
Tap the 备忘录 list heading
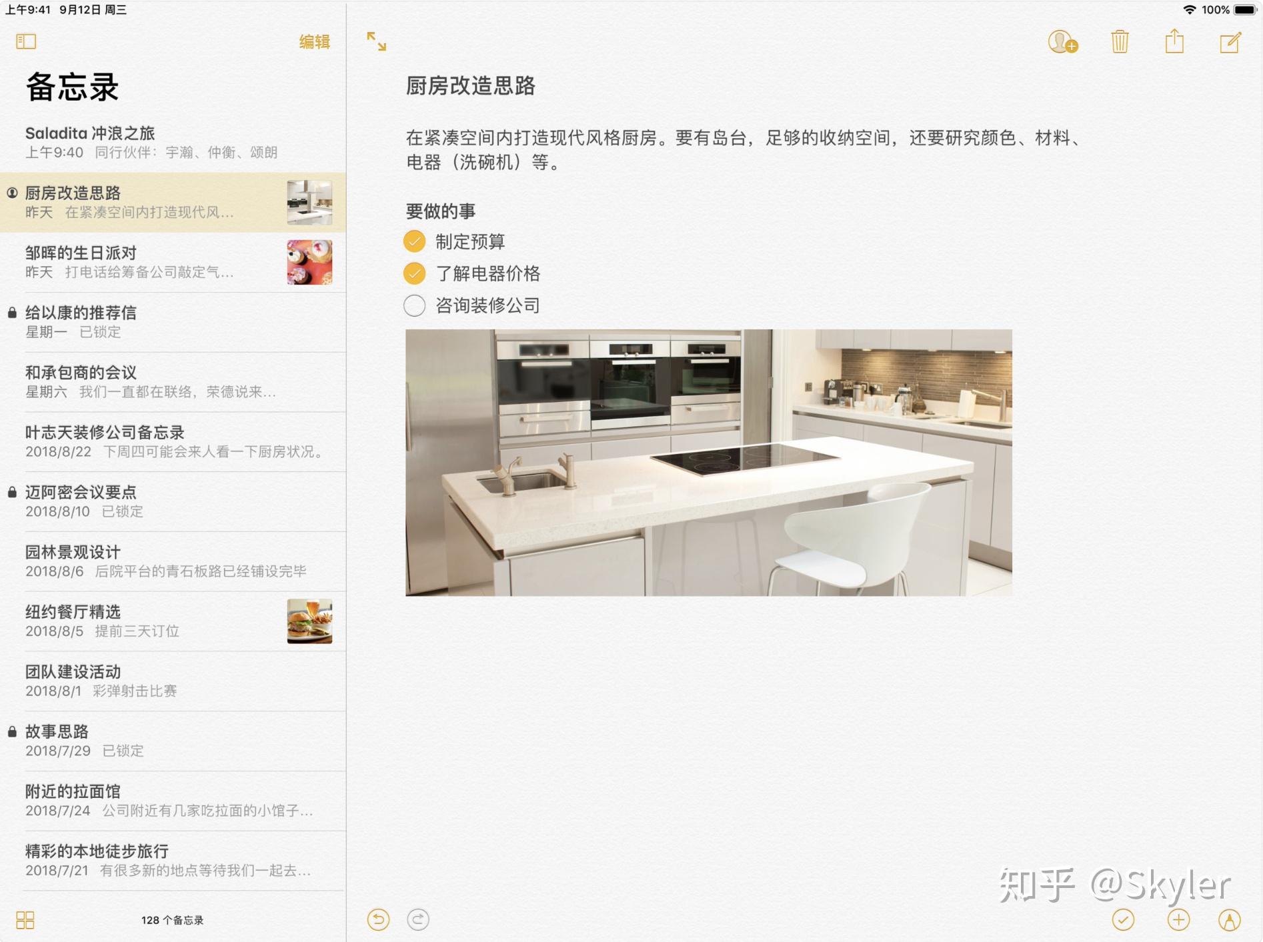coord(72,87)
